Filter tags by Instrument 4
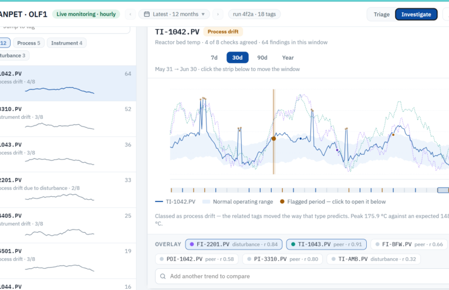The width and height of the screenshot is (449, 290). 67,43
